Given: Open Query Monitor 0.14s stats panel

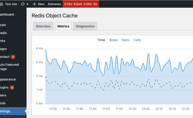Looking at the screenshot, I should pos(81,4).
